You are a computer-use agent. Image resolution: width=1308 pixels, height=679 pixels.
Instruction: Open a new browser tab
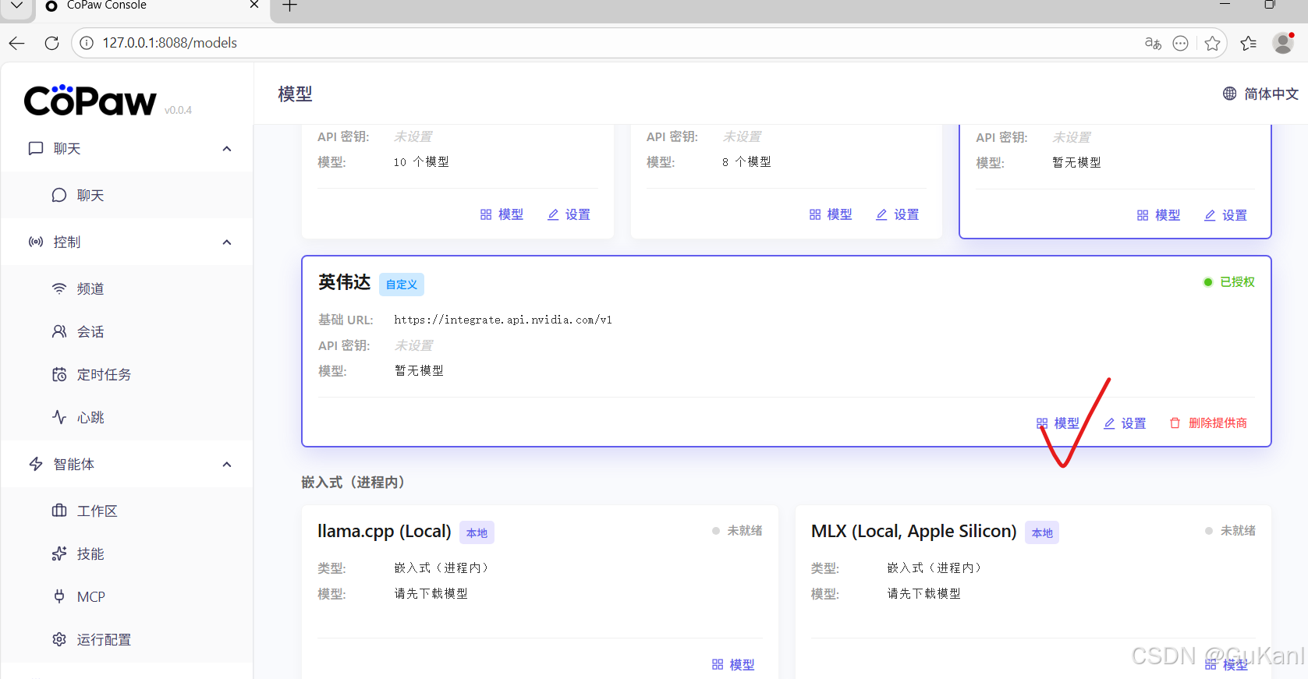pos(289,5)
